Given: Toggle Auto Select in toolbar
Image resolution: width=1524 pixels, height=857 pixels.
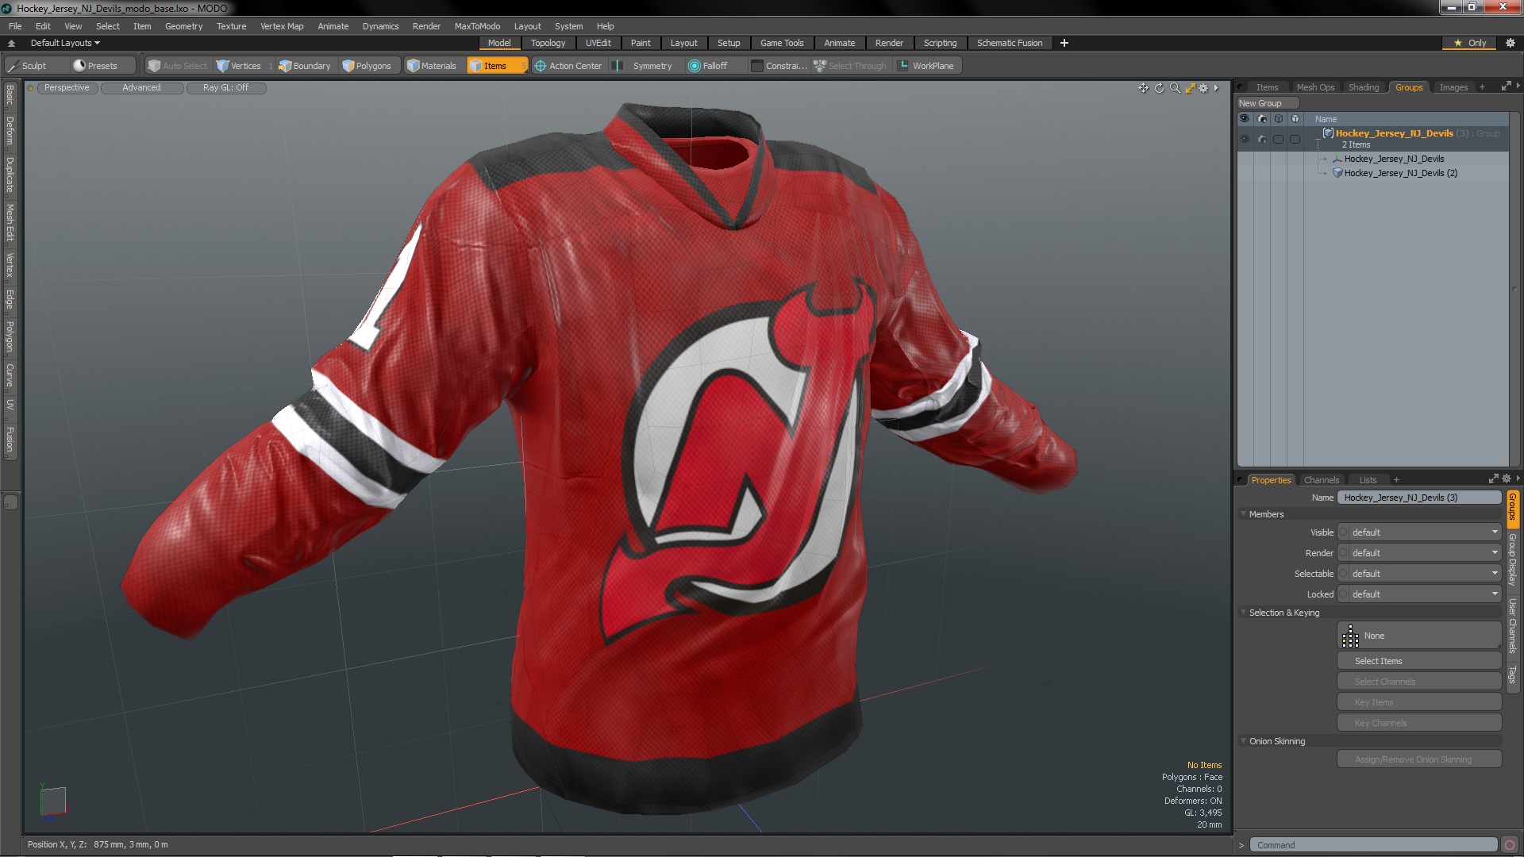Looking at the screenshot, I should (177, 66).
